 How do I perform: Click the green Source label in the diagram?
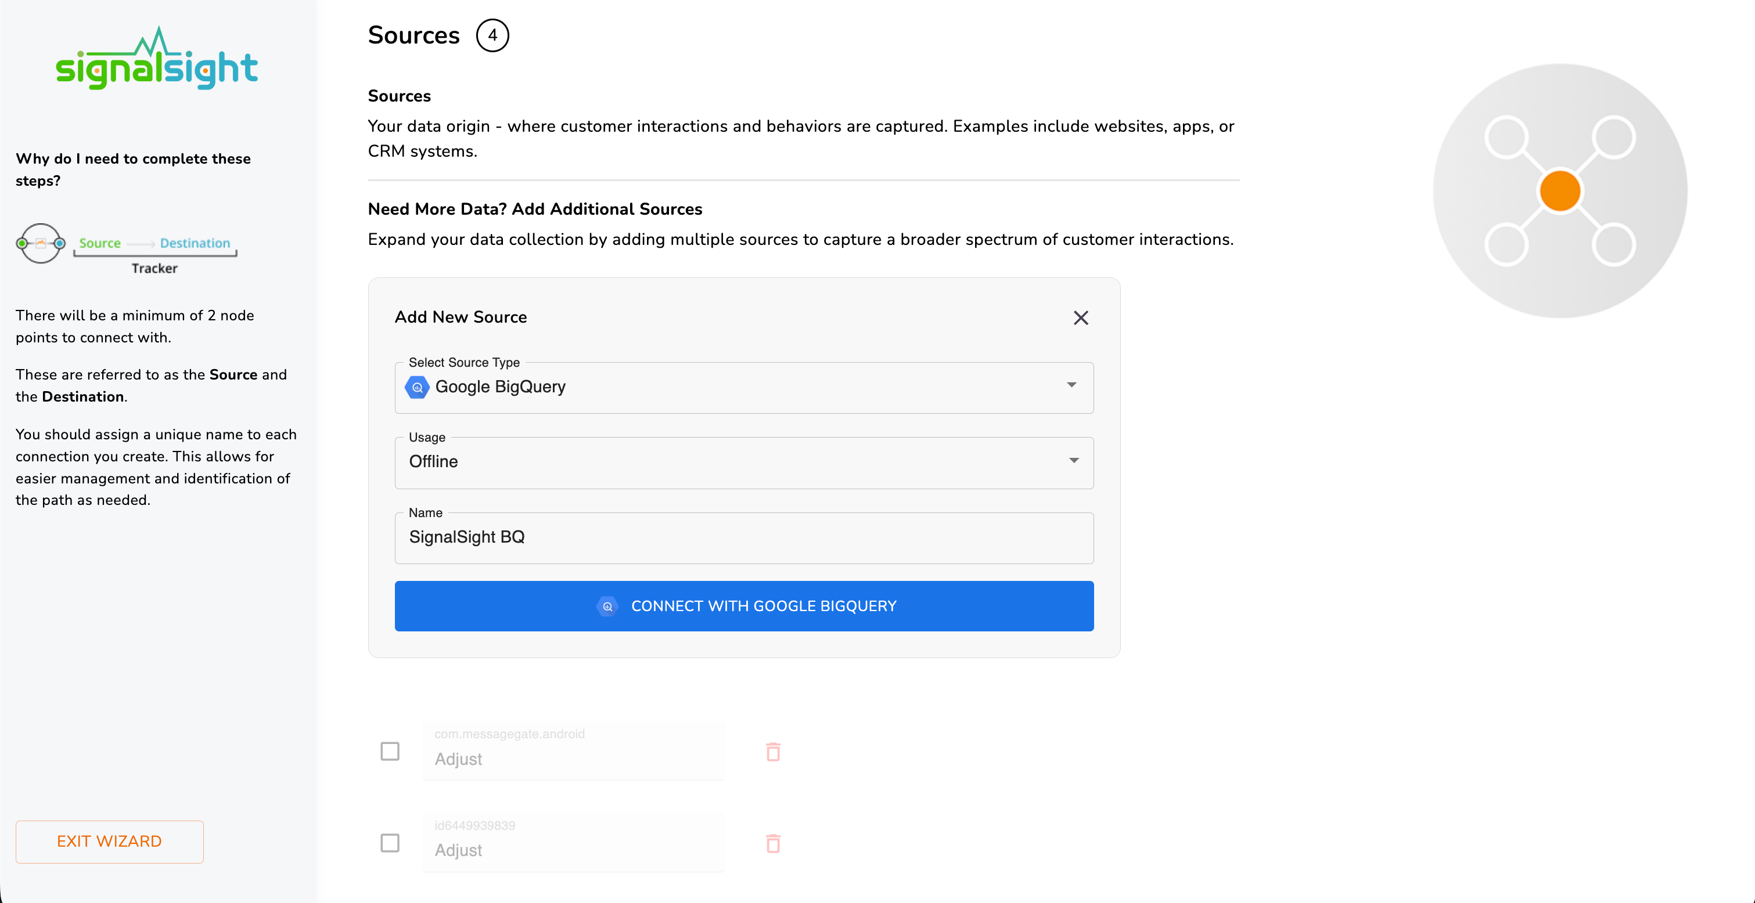[99, 243]
